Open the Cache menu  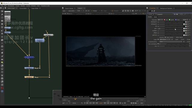28,6
